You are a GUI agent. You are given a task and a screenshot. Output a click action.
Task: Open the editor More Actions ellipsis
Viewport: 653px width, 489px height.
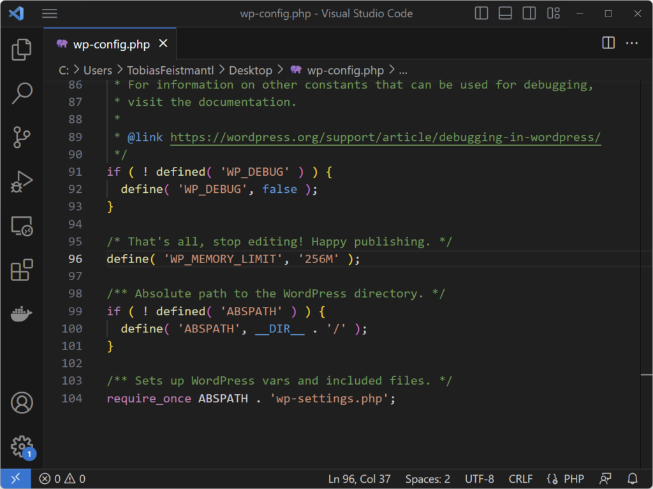[x=632, y=43]
